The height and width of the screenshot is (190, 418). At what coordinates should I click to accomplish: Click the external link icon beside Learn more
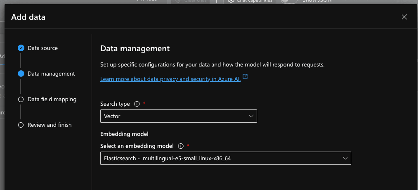(245, 76)
